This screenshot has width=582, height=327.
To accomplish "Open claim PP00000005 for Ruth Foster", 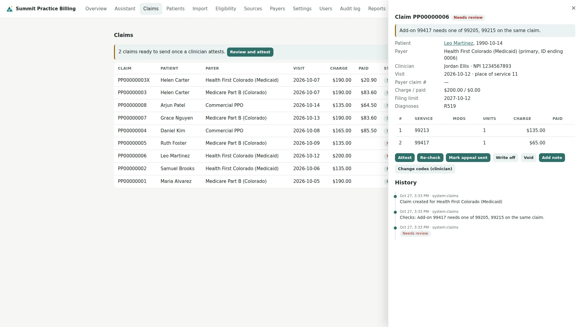I will pyautogui.click(x=251, y=143).
